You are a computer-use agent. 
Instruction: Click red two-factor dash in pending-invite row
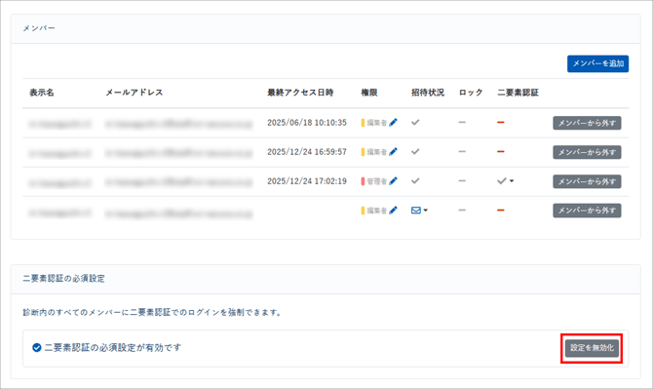tap(501, 211)
